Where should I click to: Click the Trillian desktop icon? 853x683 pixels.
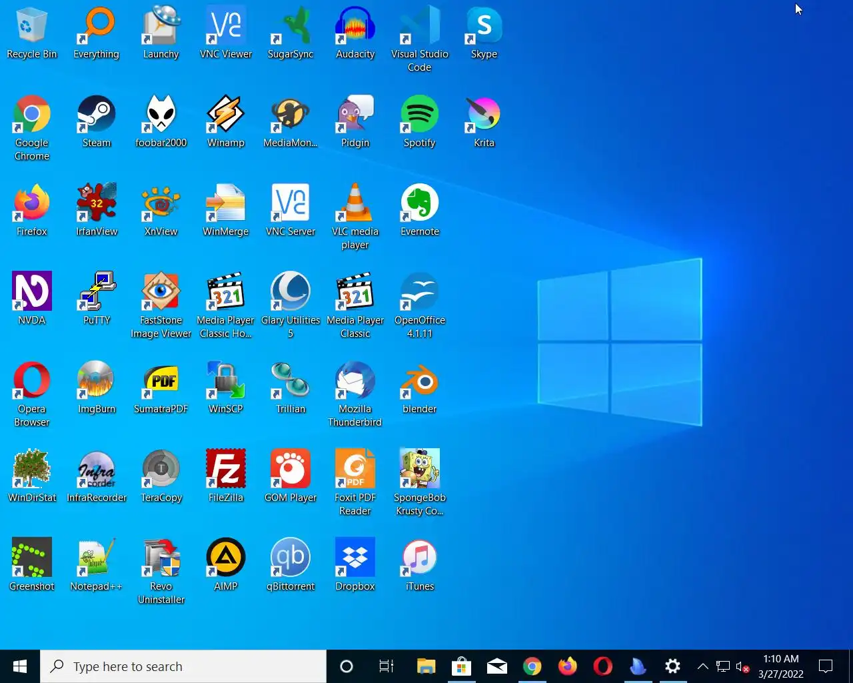click(290, 388)
